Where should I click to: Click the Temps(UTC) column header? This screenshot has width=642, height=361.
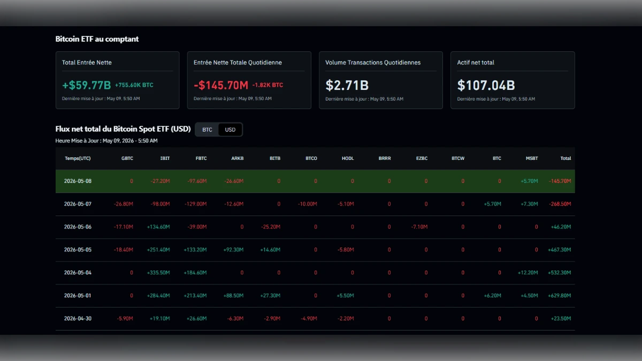(x=78, y=158)
